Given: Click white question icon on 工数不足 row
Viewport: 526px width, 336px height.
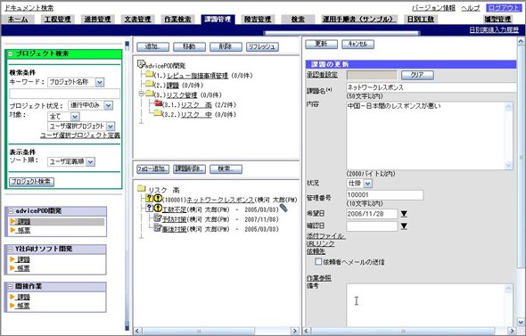Looking at the screenshot, I should pos(150,209).
